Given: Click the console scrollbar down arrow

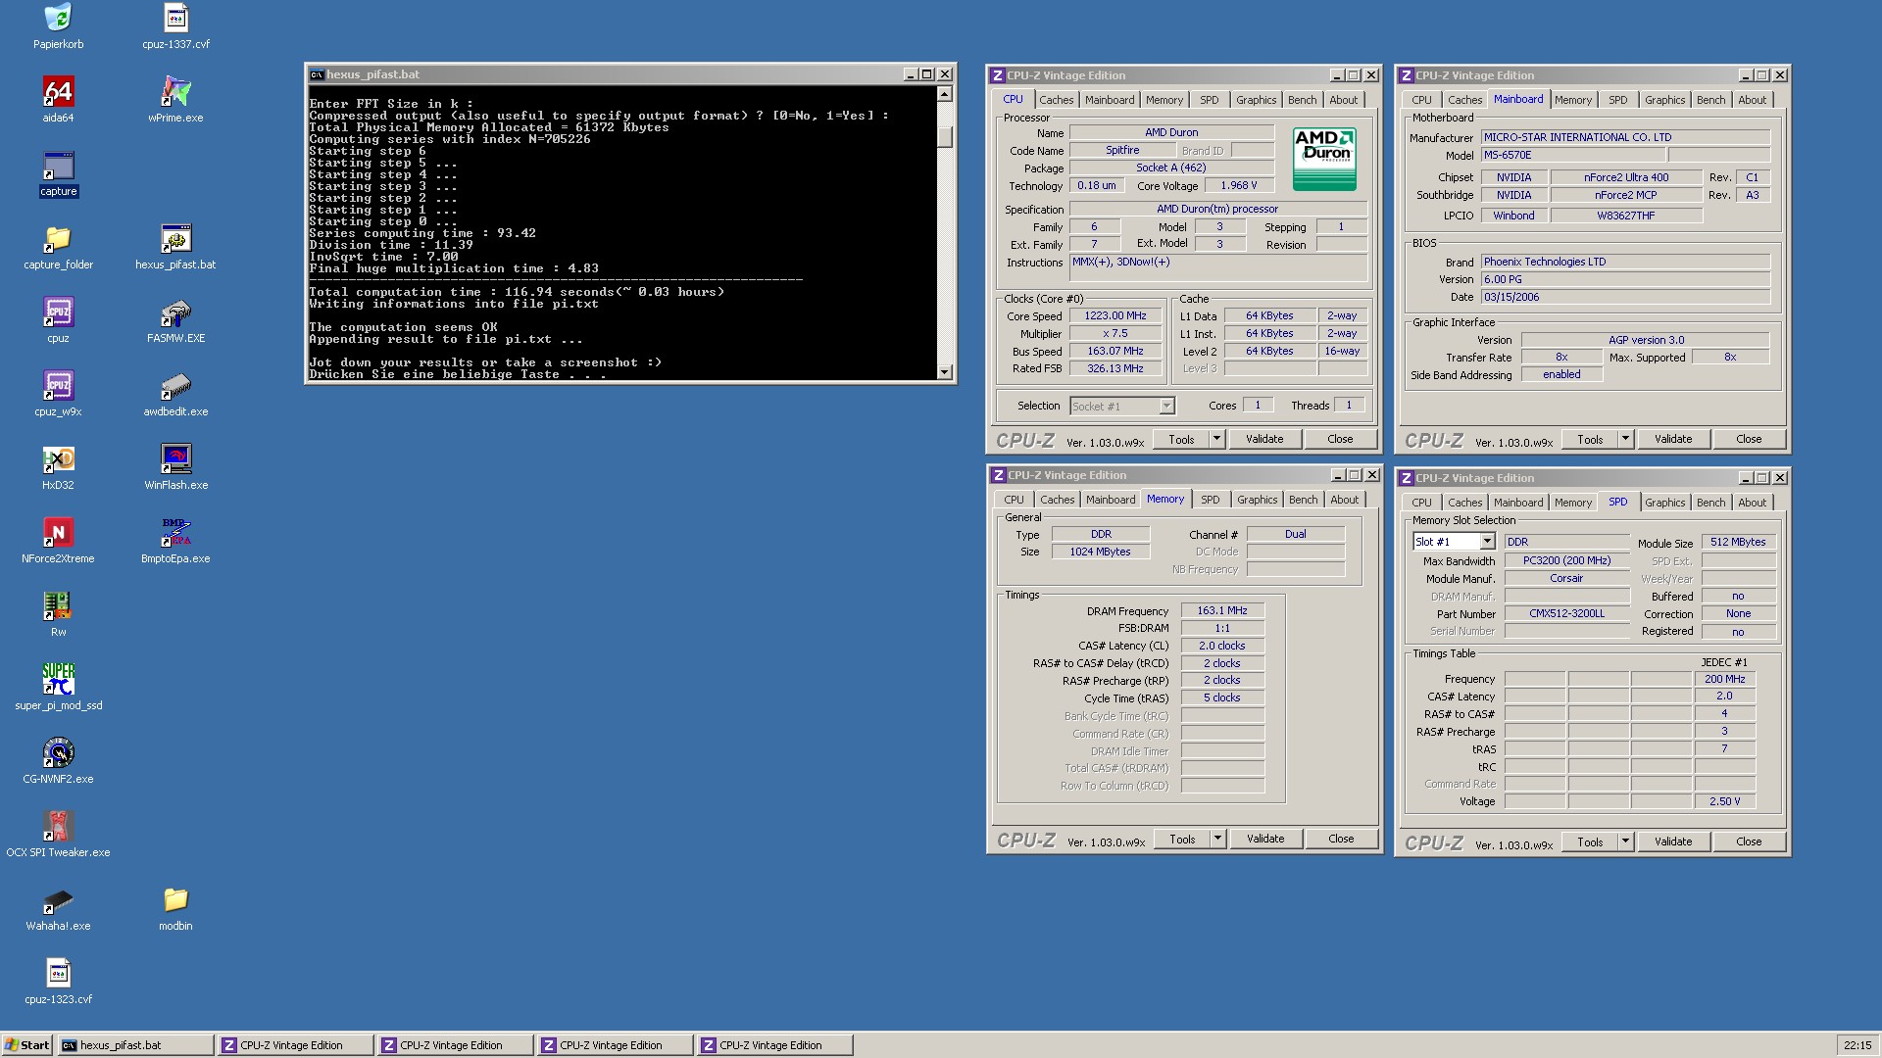Looking at the screenshot, I should click(x=944, y=372).
